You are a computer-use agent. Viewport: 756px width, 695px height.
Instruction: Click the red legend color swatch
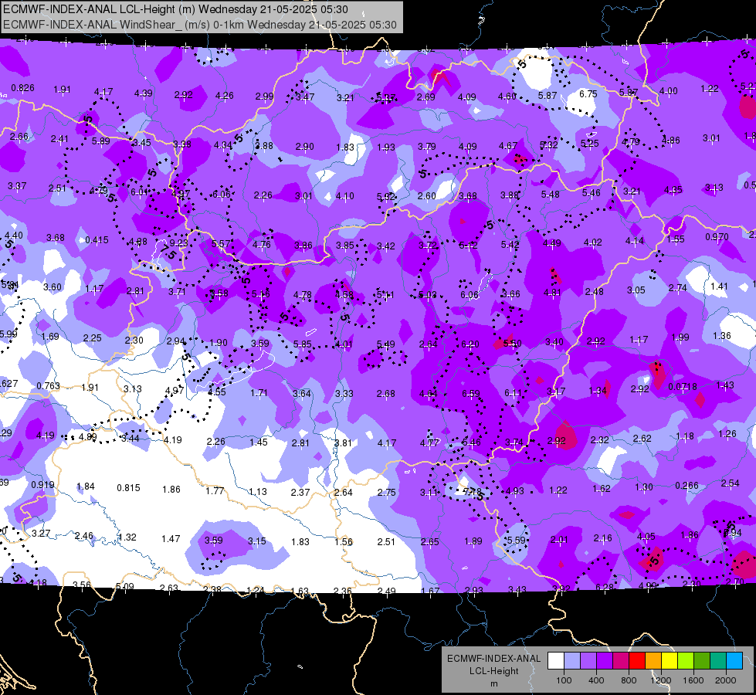pos(637,661)
